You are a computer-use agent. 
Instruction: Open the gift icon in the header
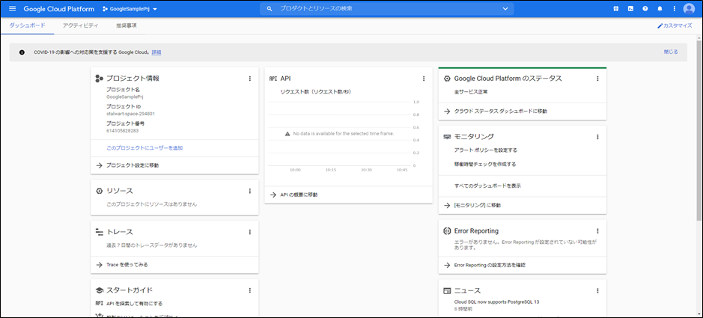coord(617,9)
